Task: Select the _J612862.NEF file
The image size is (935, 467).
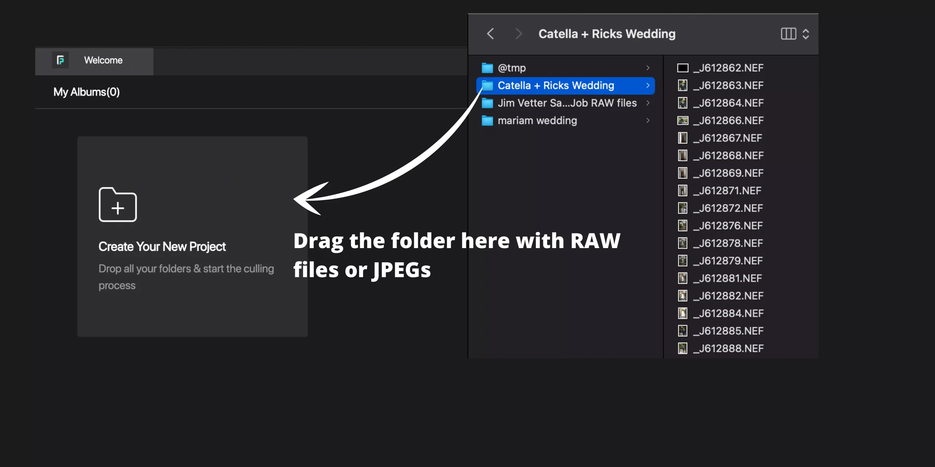Action: 727,67
